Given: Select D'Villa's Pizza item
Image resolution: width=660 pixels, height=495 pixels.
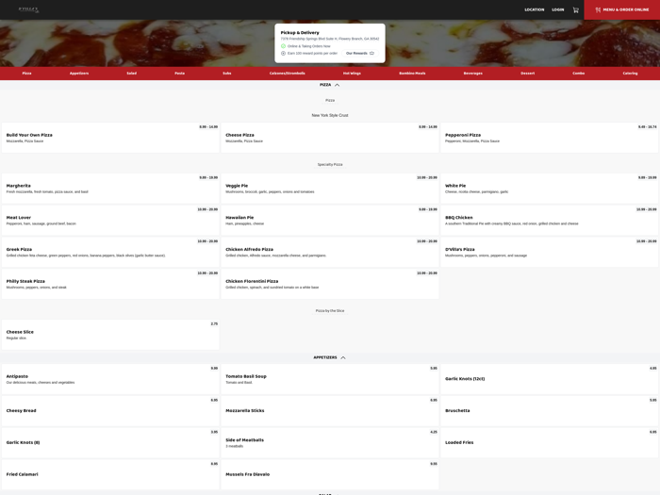Looking at the screenshot, I should point(550,252).
